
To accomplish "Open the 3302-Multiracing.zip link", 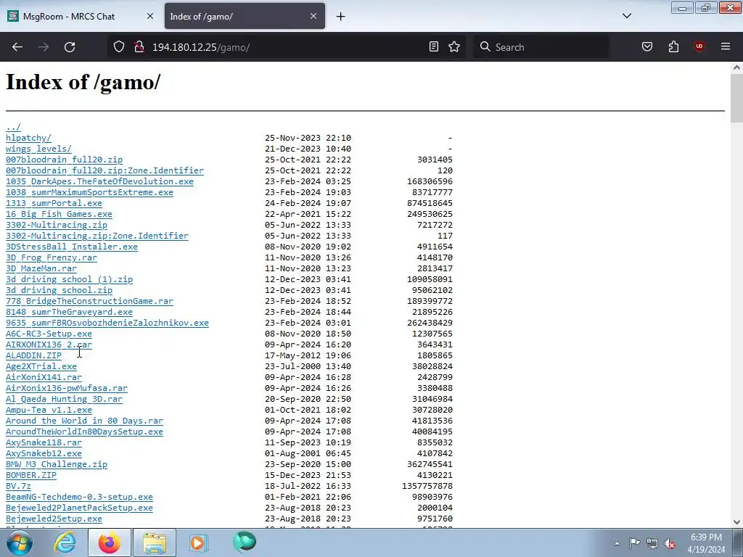I will pos(57,225).
